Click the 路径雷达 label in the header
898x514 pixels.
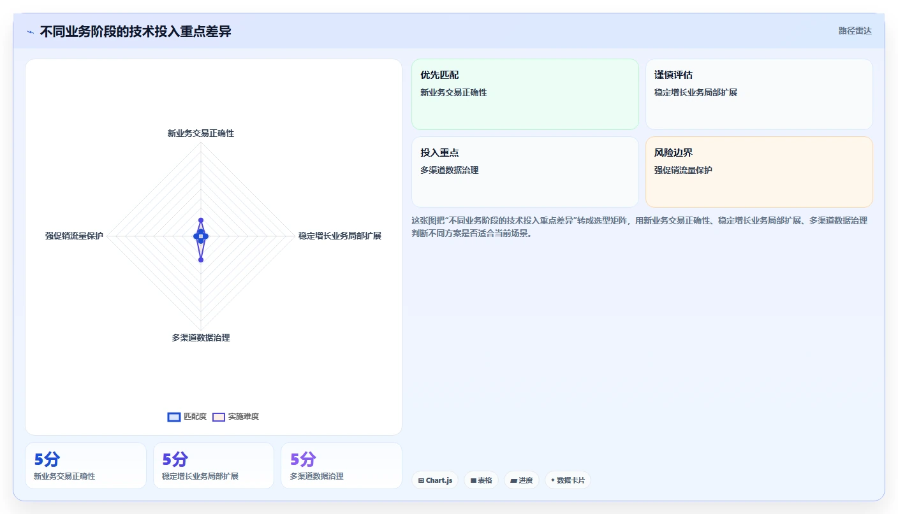click(x=855, y=31)
